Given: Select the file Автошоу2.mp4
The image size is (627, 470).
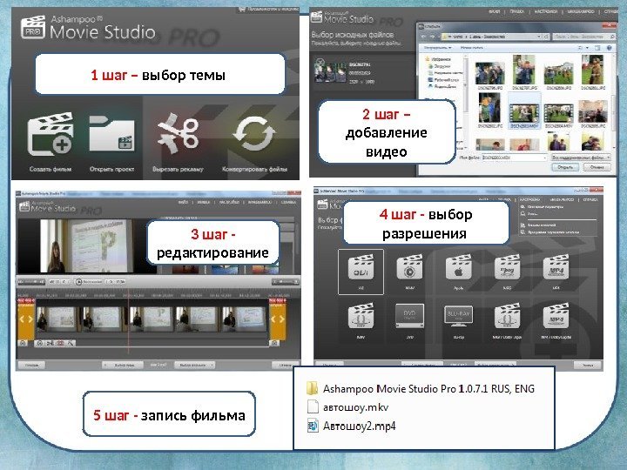Looking at the screenshot, I should click(351, 426).
